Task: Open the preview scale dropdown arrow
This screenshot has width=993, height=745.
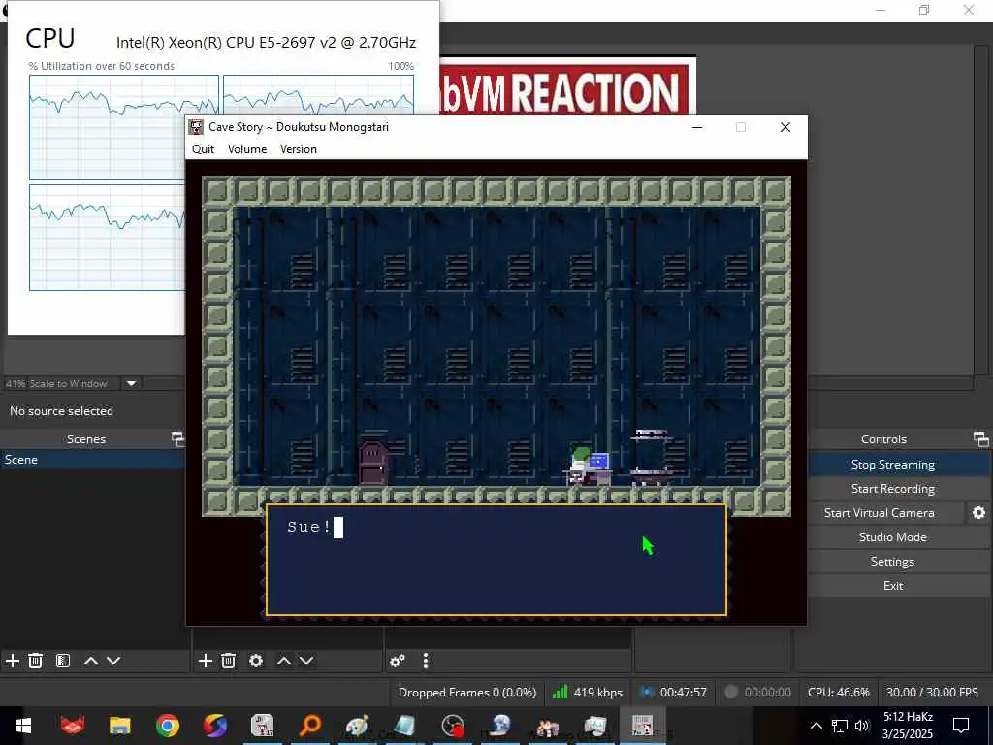Action: click(x=131, y=383)
